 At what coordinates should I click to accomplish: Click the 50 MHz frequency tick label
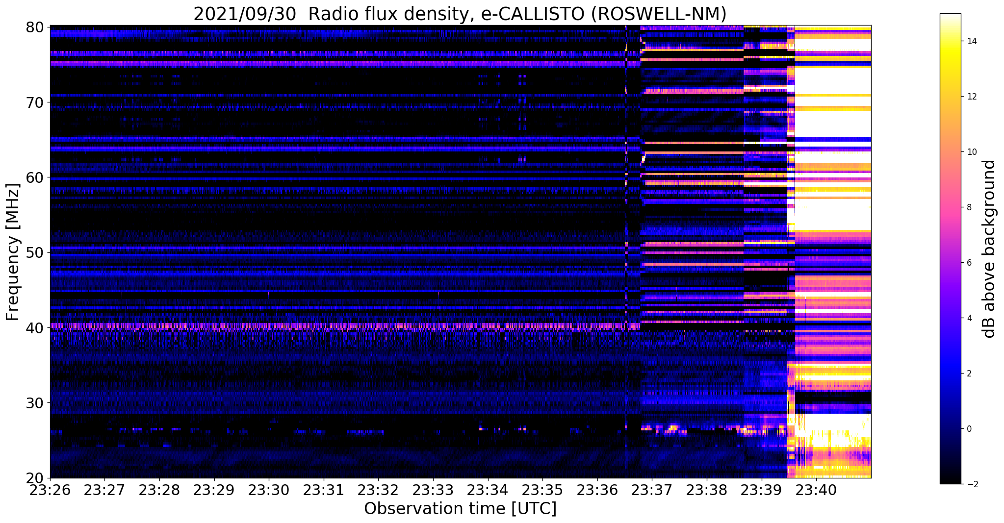34,252
